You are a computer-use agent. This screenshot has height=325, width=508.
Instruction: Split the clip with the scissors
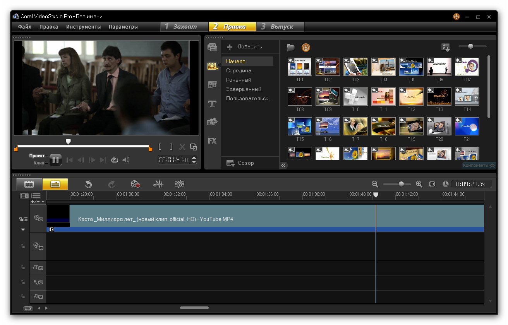(182, 147)
